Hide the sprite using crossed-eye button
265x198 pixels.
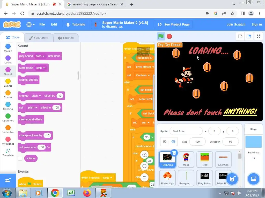pyautogui.click(x=173, y=142)
